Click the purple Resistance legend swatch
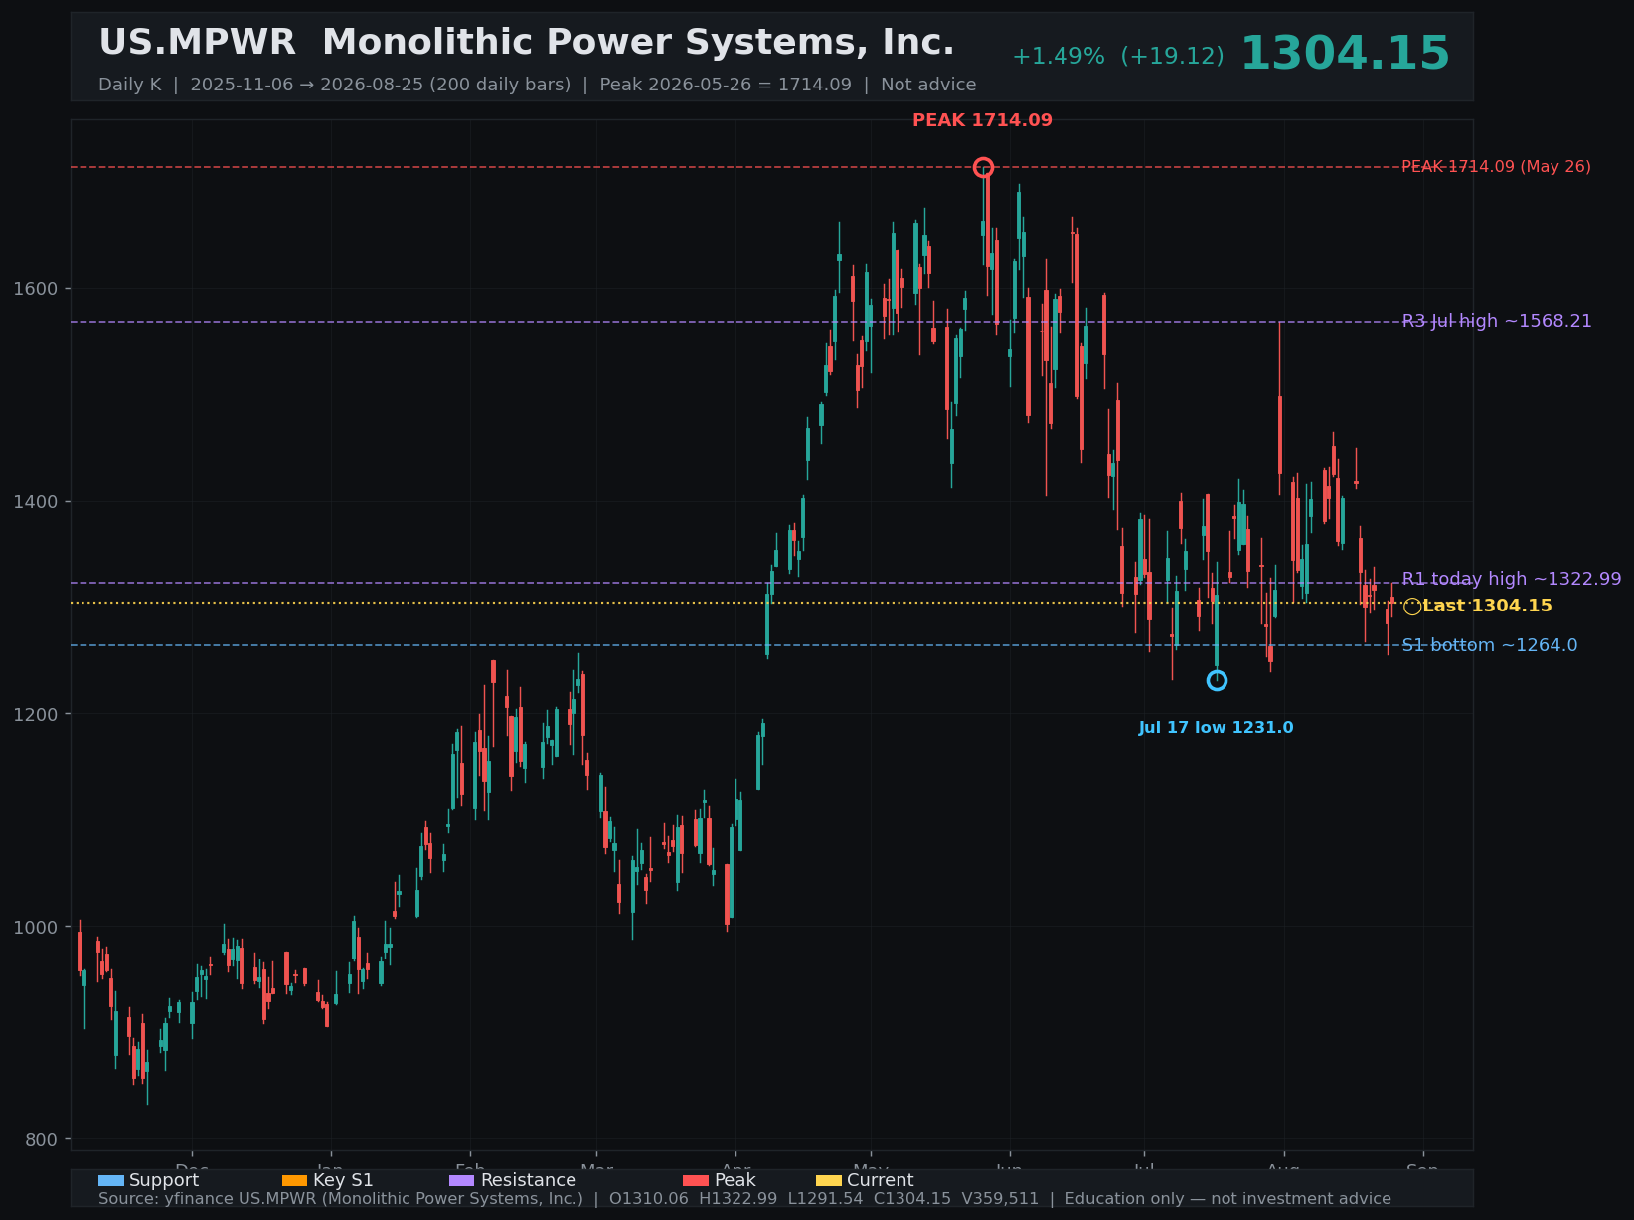The width and height of the screenshot is (1634, 1220). [462, 1180]
